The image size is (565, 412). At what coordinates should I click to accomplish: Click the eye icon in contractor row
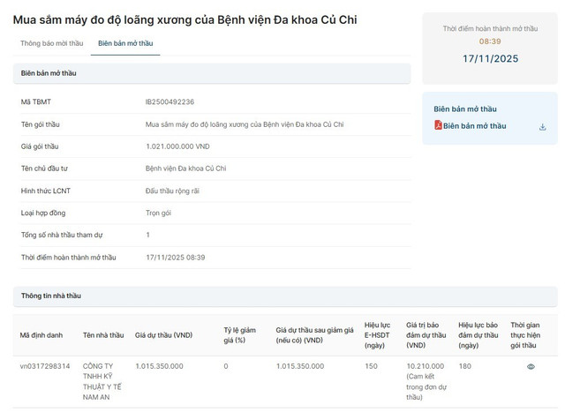coord(531,366)
